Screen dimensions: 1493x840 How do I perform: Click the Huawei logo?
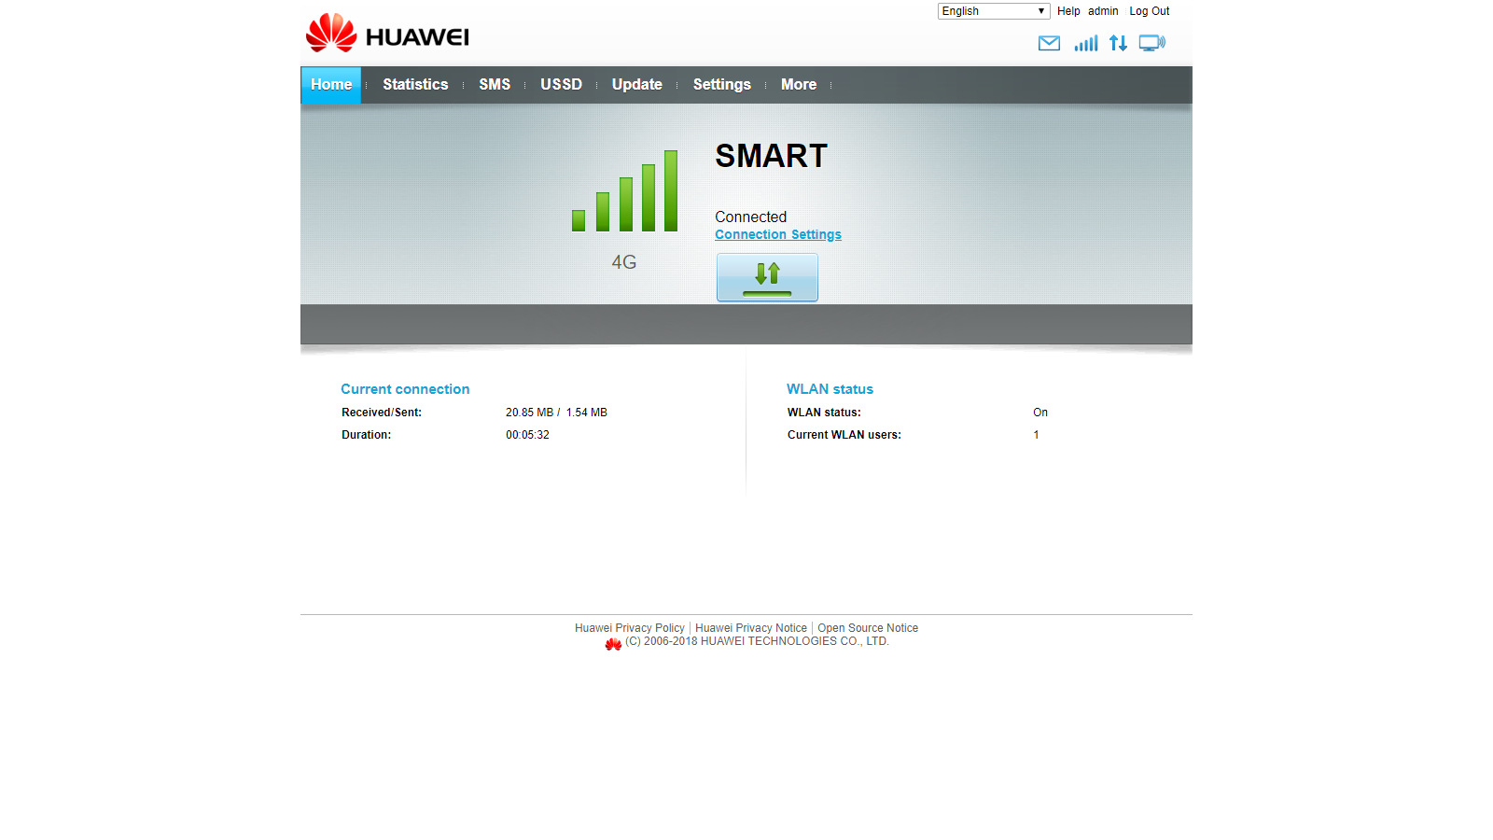click(x=387, y=34)
